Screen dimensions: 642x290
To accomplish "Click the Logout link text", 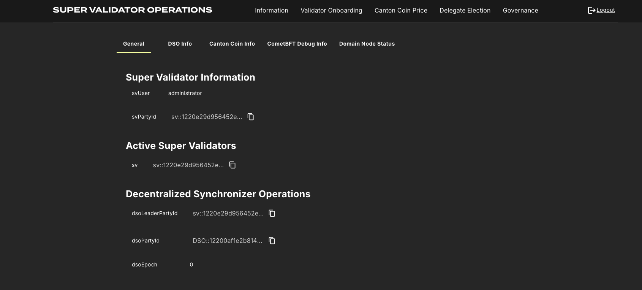I will pyautogui.click(x=606, y=10).
